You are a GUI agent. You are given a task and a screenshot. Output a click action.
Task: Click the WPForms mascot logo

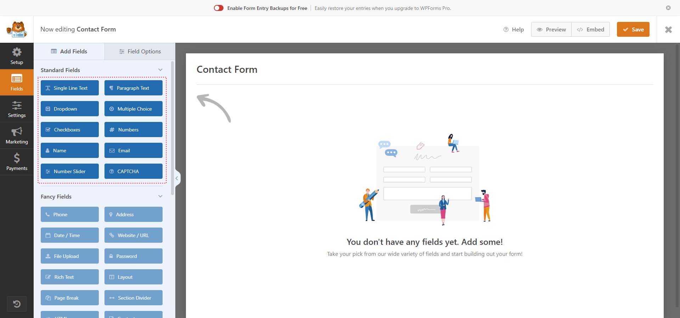click(17, 29)
